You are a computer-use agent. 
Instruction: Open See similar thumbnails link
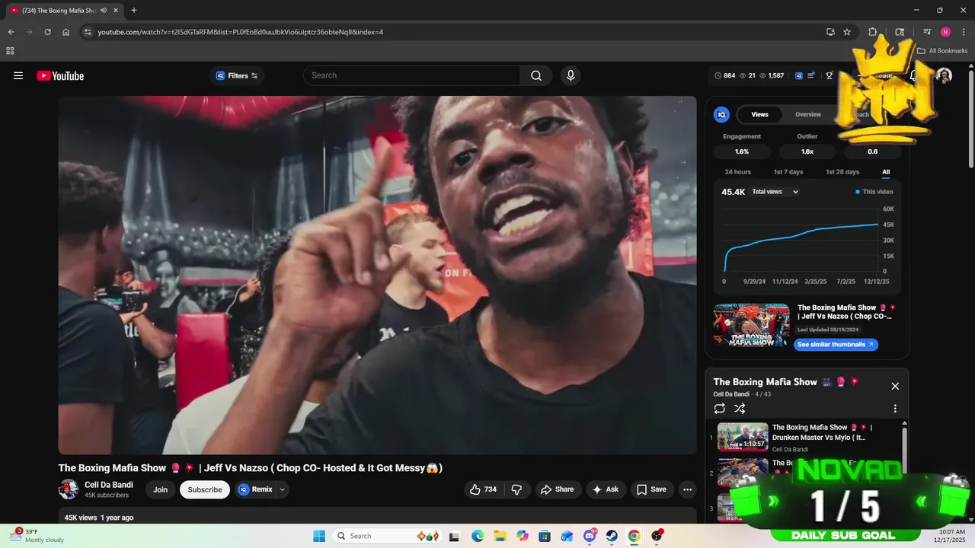(x=836, y=344)
